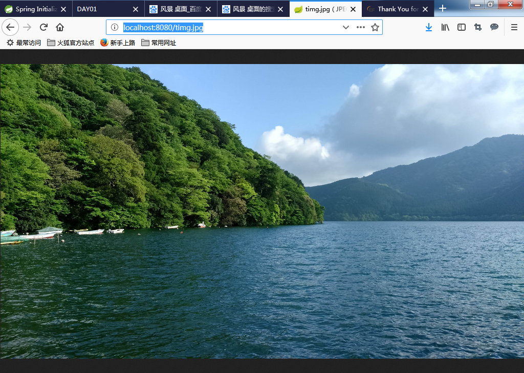
Task: Expand the address bar history dropdown
Action: point(346,27)
